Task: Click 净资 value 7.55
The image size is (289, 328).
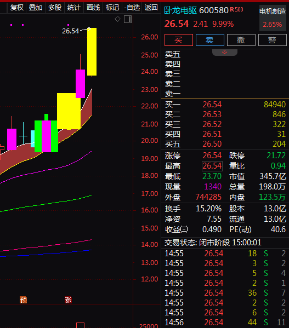Action: pyautogui.click(x=214, y=219)
